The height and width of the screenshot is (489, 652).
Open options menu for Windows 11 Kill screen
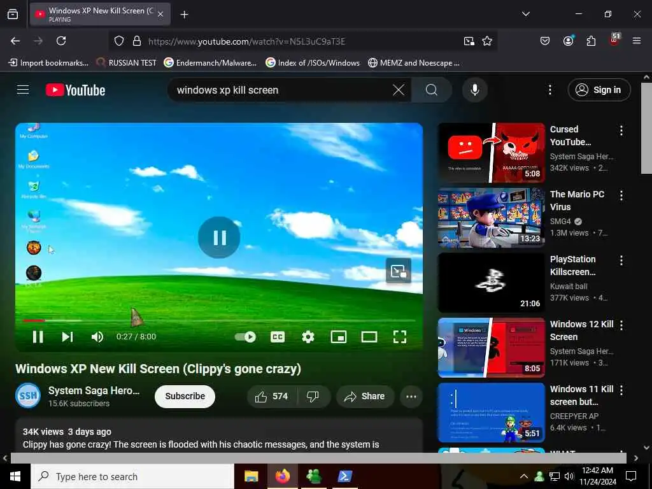click(621, 390)
